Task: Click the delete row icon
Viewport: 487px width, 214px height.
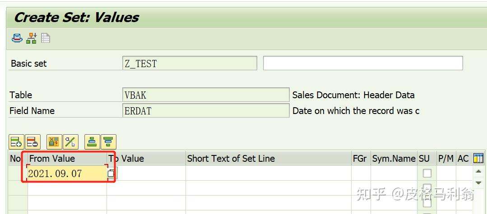Action: [x=33, y=142]
